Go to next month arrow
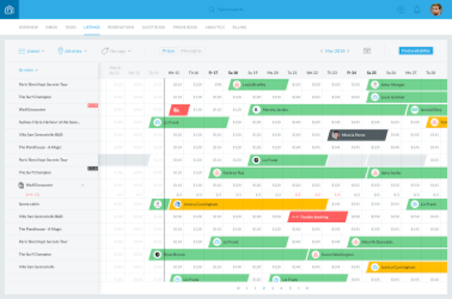Screen dimensions: 452x299 pyautogui.click(x=349, y=51)
